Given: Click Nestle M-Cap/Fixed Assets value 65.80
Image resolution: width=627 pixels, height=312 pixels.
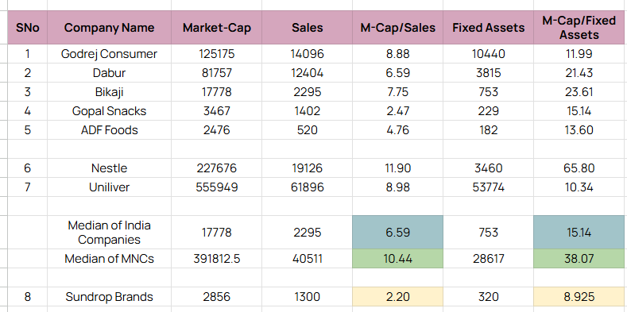Looking at the screenshot, I should [x=579, y=168].
